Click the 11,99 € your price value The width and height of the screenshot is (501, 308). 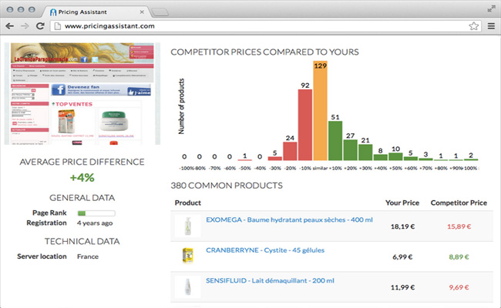pyautogui.click(x=402, y=287)
